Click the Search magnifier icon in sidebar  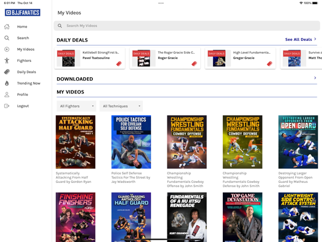click(x=7, y=38)
